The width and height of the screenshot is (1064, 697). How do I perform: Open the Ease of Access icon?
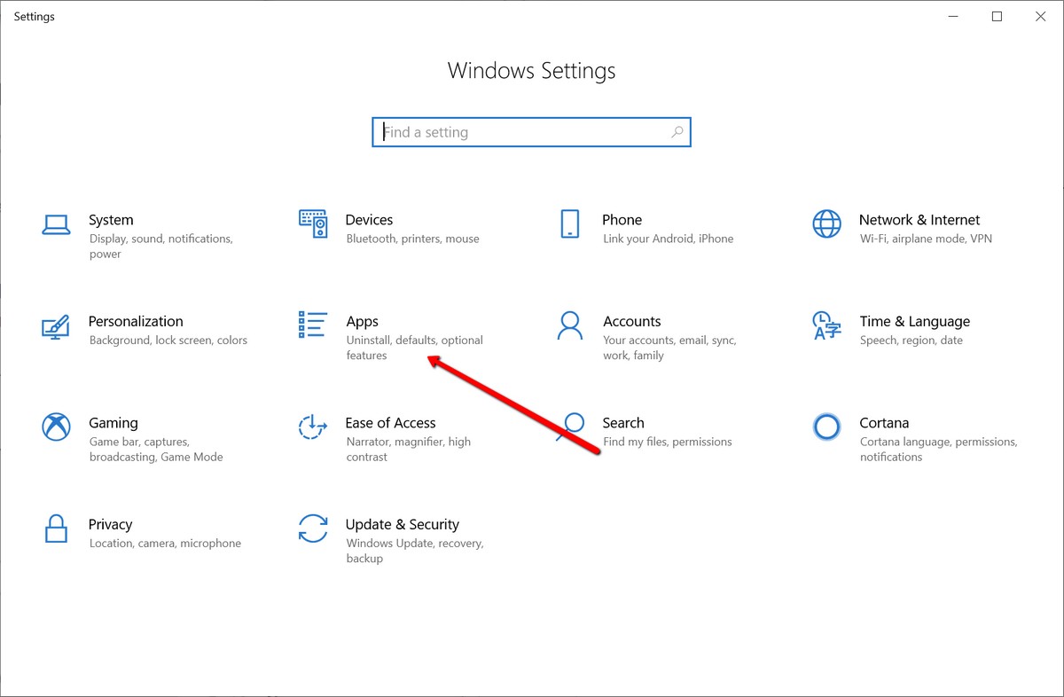(313, 427)
